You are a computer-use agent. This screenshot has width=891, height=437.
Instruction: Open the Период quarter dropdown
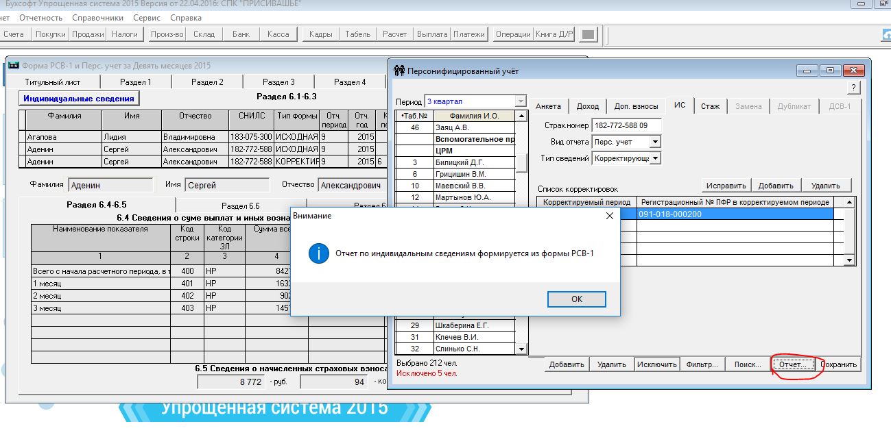pyautogui.click(x=520, y=101)
